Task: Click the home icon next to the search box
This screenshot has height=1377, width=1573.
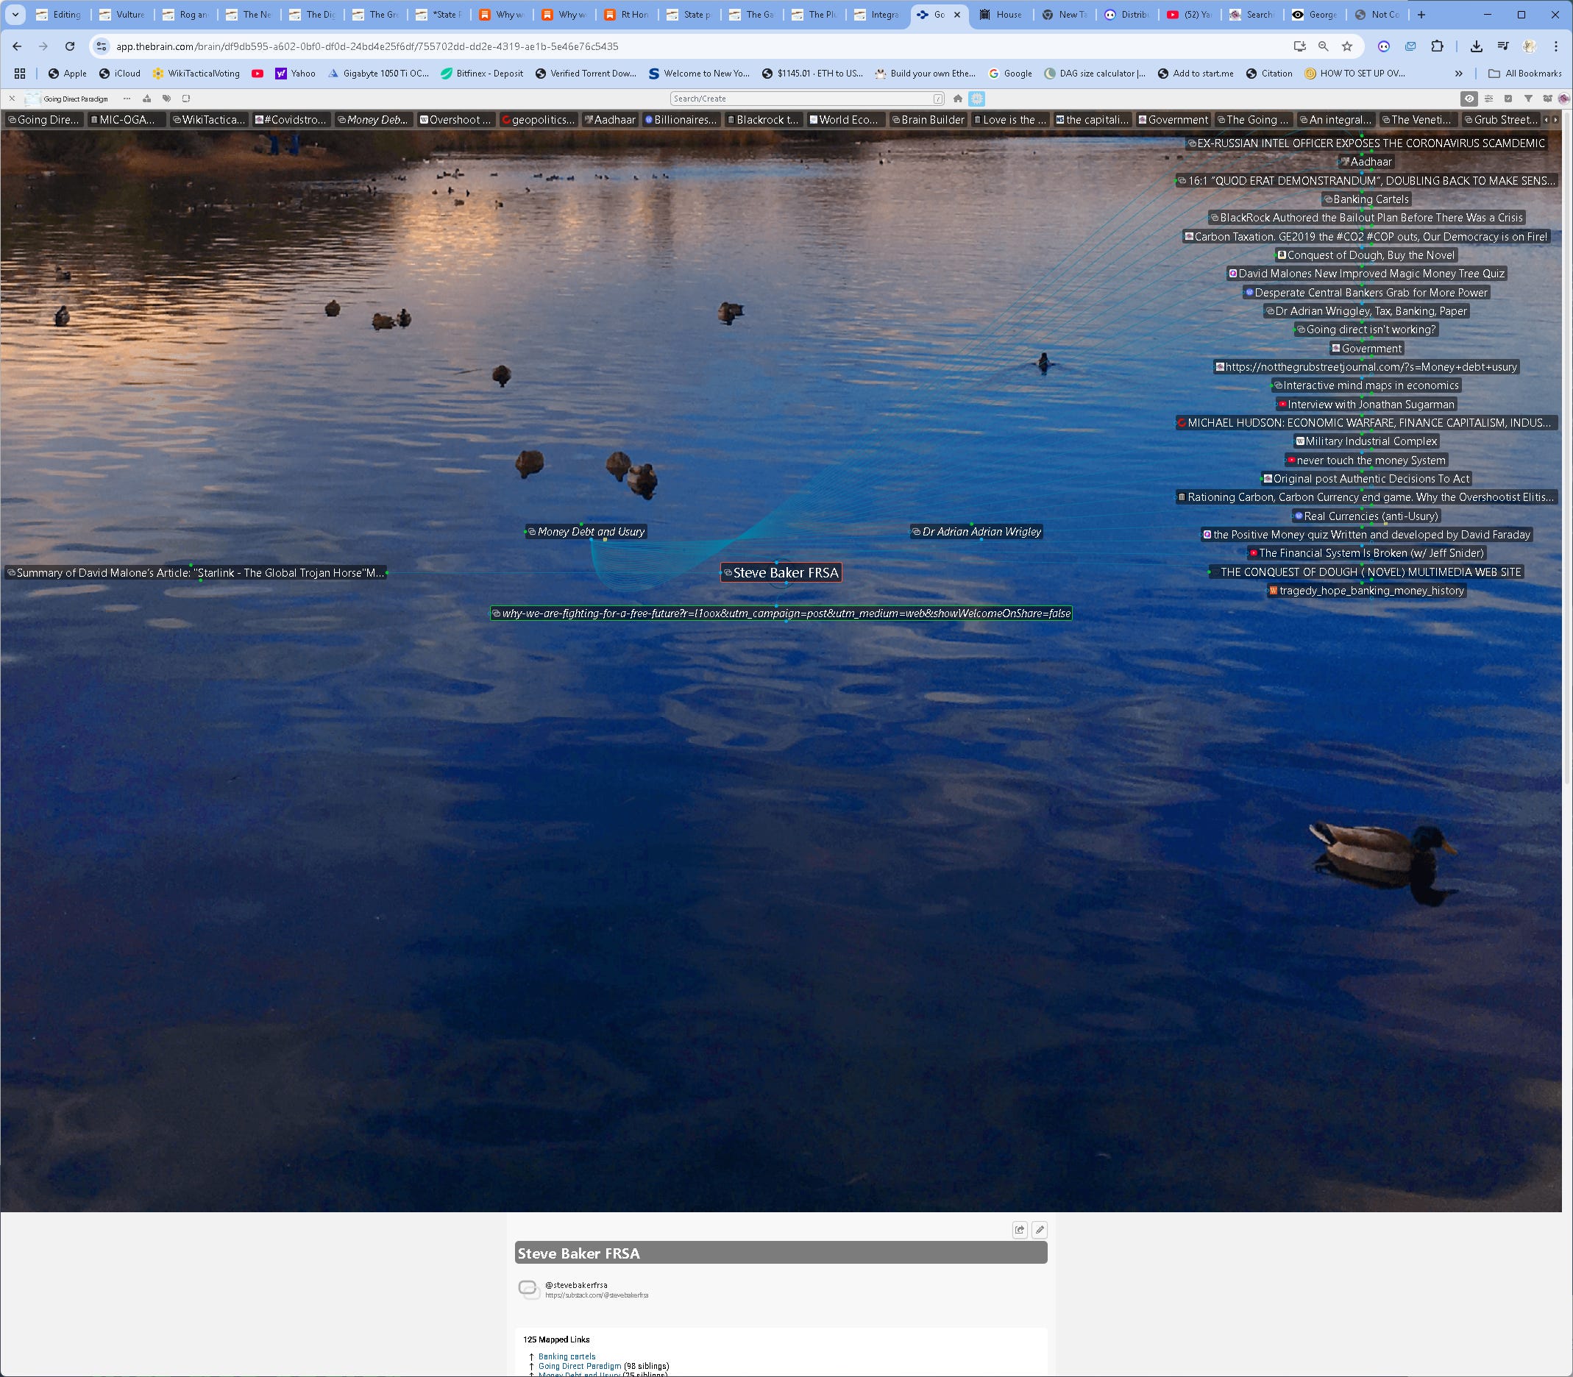Action: click(957, 99)
